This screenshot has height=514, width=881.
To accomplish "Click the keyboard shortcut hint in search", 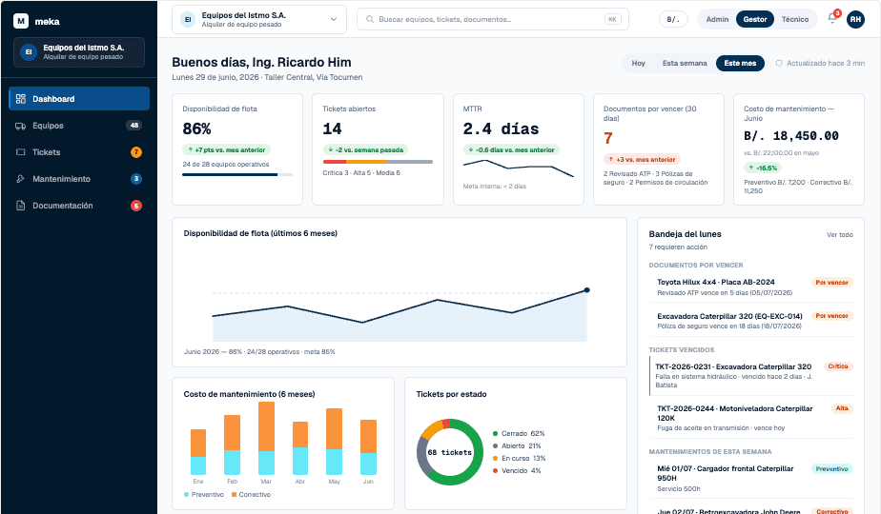I will (612, 19).
